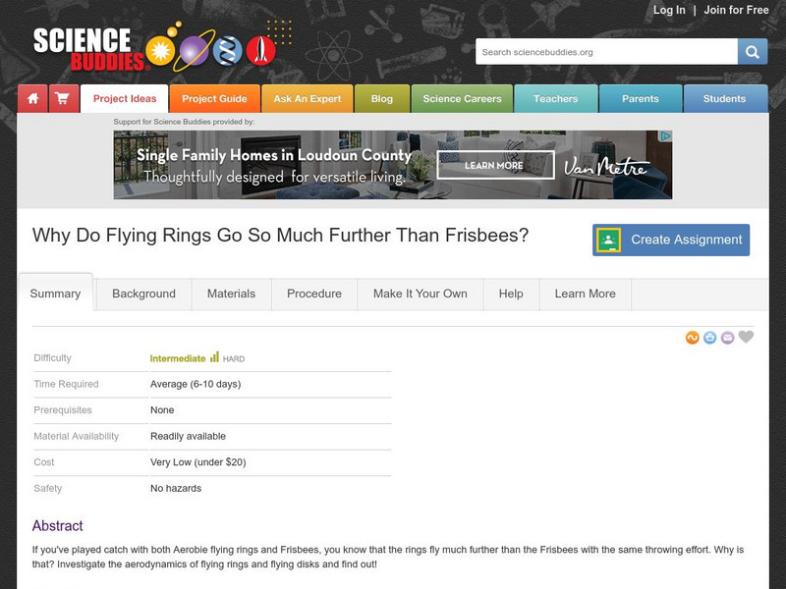Open the Project Guide menu
Screen dimensions: 786x589
(x=214, y=99)
